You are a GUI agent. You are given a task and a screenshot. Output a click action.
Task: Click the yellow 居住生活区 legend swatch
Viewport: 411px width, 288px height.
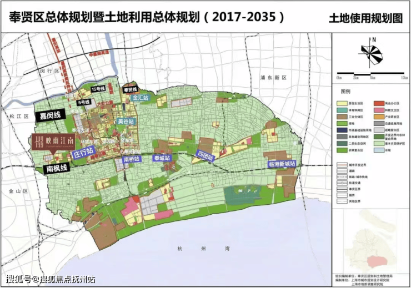pos(343,104)
